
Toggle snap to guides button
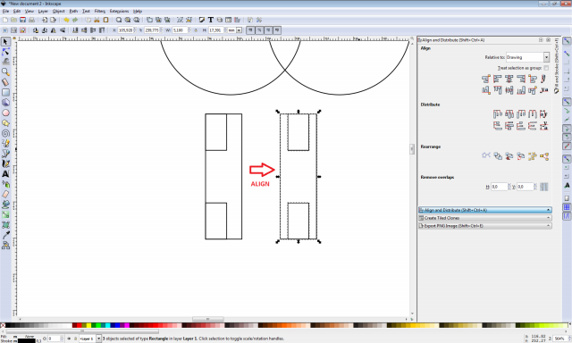(567, 216)
